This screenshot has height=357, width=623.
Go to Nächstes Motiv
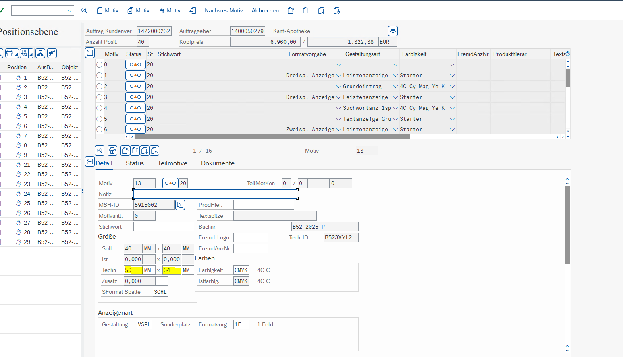click(224, 10)
